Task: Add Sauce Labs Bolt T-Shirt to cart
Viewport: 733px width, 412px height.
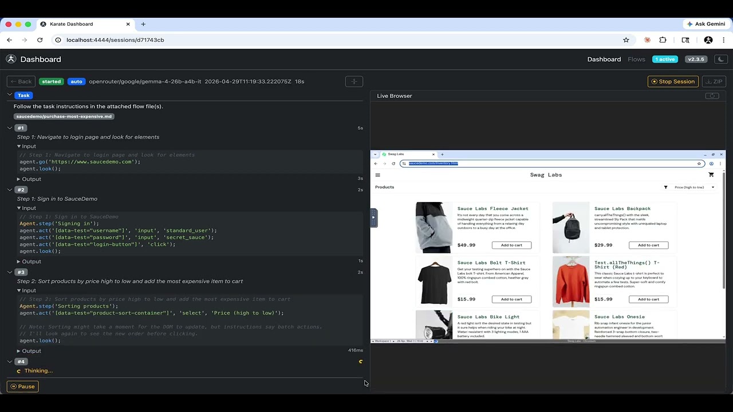Action: 511,299
